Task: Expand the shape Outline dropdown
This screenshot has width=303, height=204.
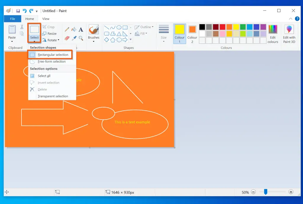Action: point(144,27)
